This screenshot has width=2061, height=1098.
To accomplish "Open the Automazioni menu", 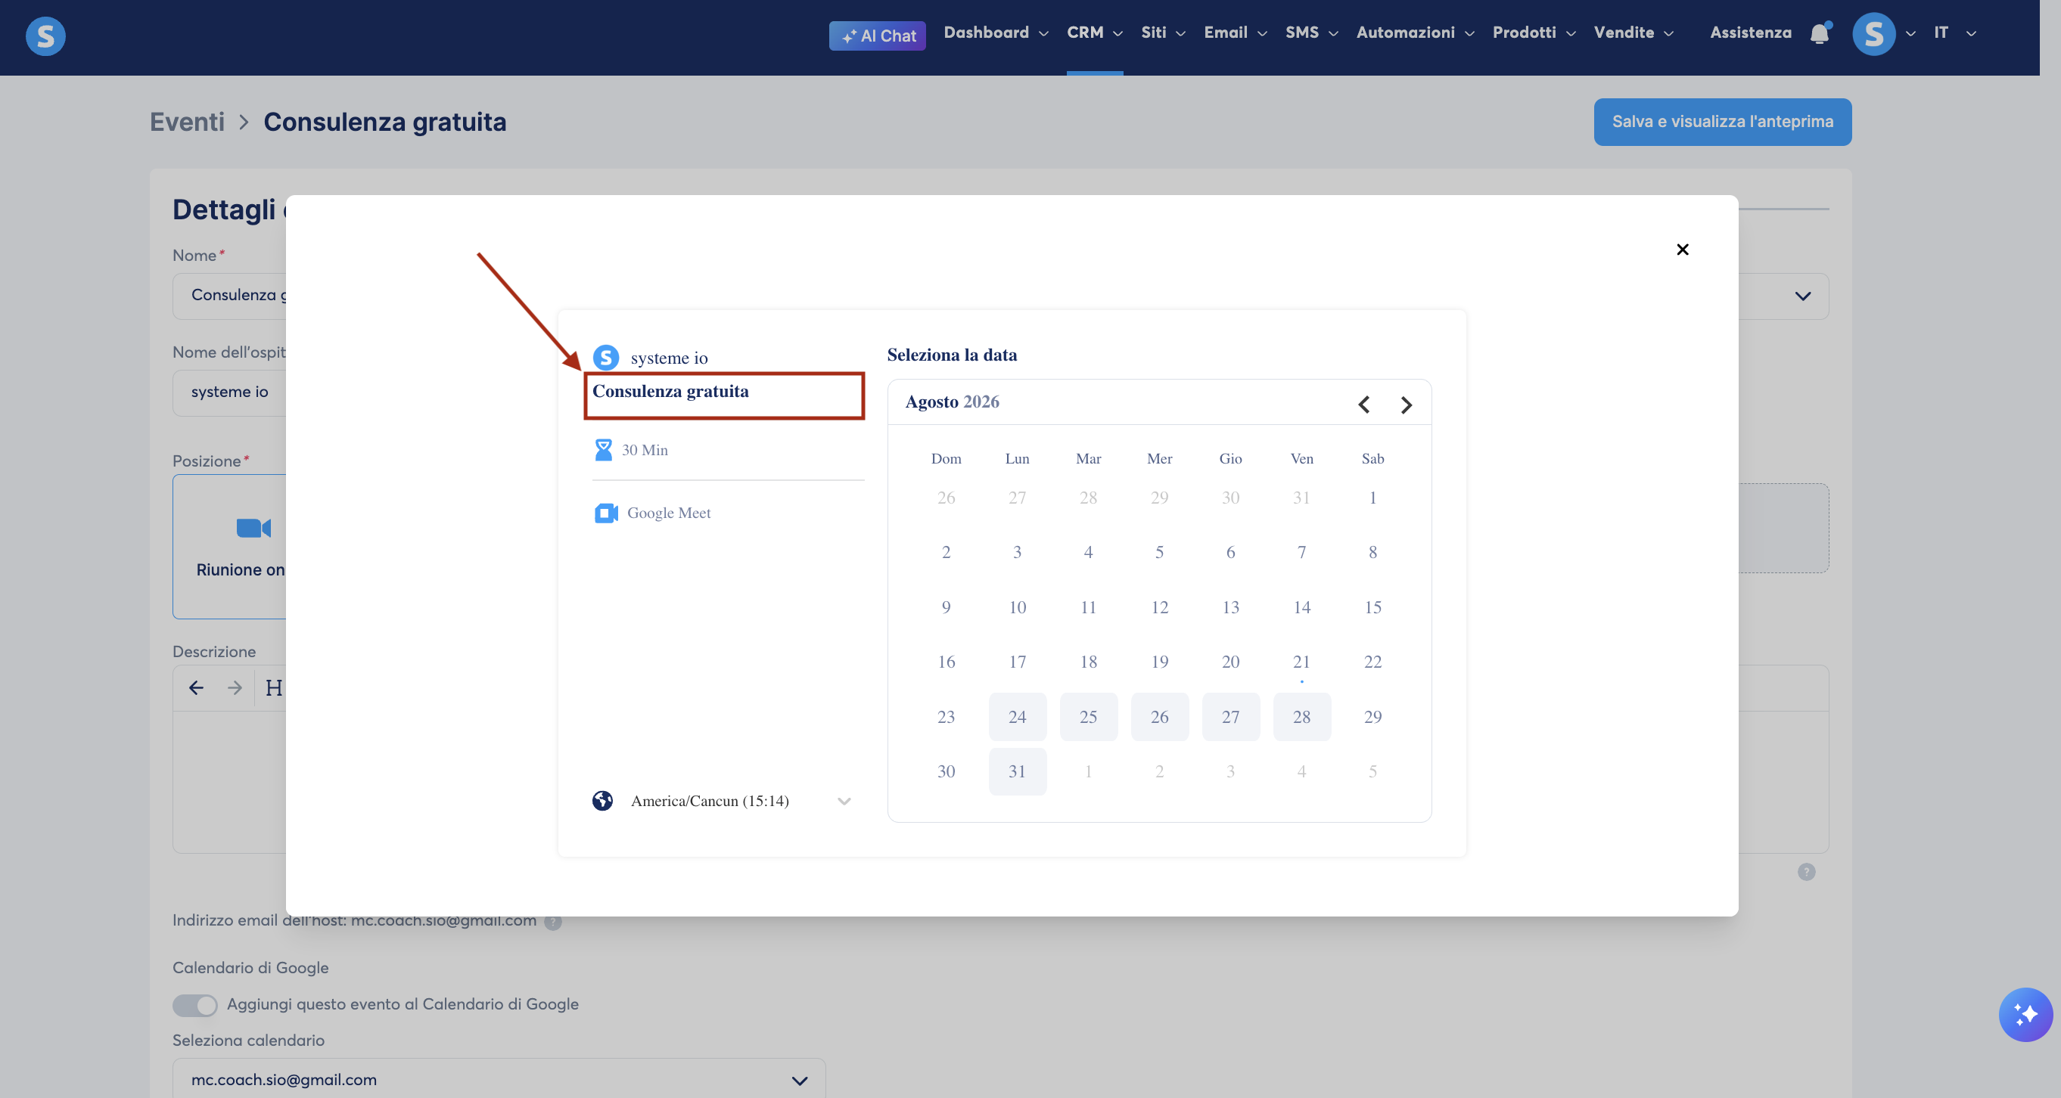I will point(1415,33).
